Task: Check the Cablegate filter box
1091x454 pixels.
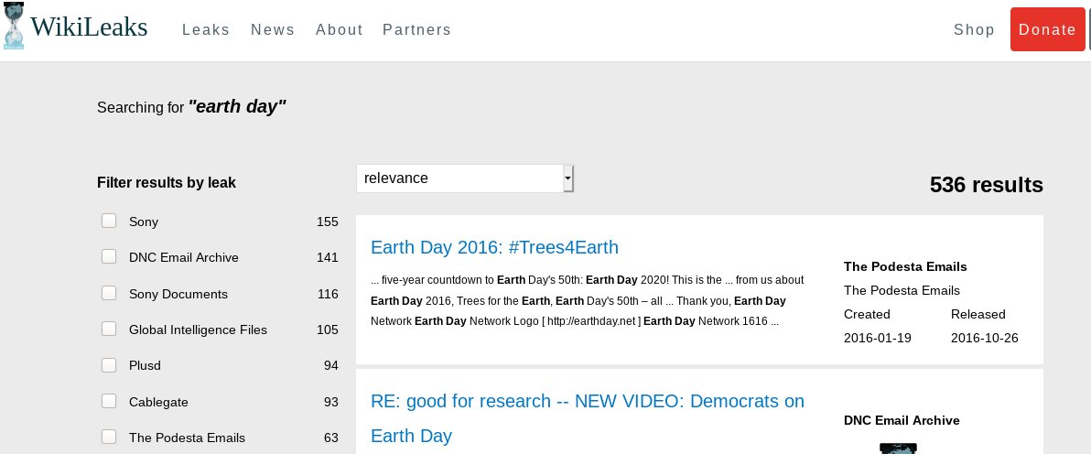Action: click(109, 400)
